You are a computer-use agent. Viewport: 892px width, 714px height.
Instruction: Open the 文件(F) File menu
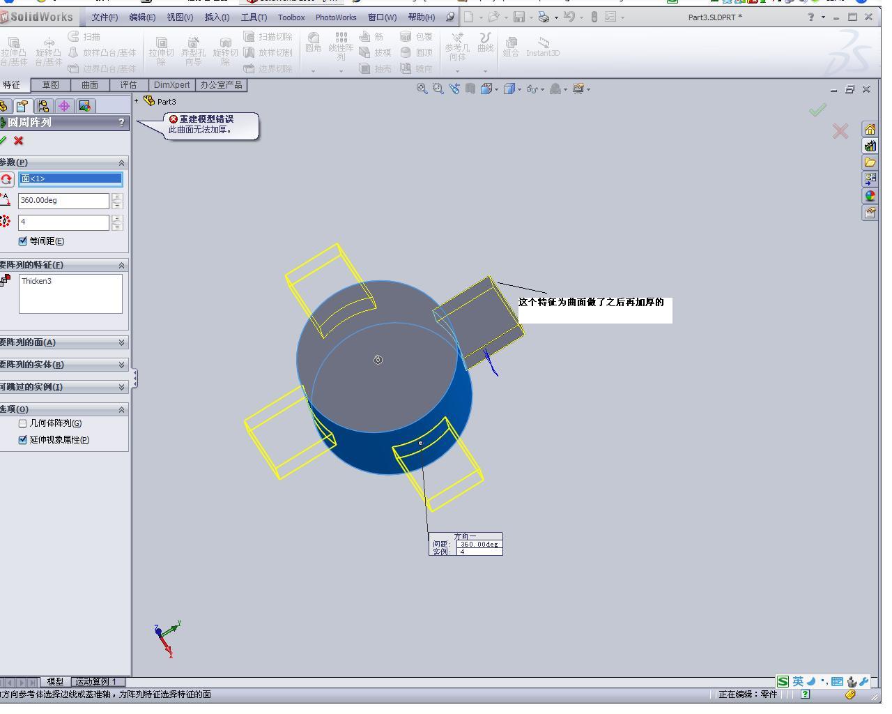[105, 17]
